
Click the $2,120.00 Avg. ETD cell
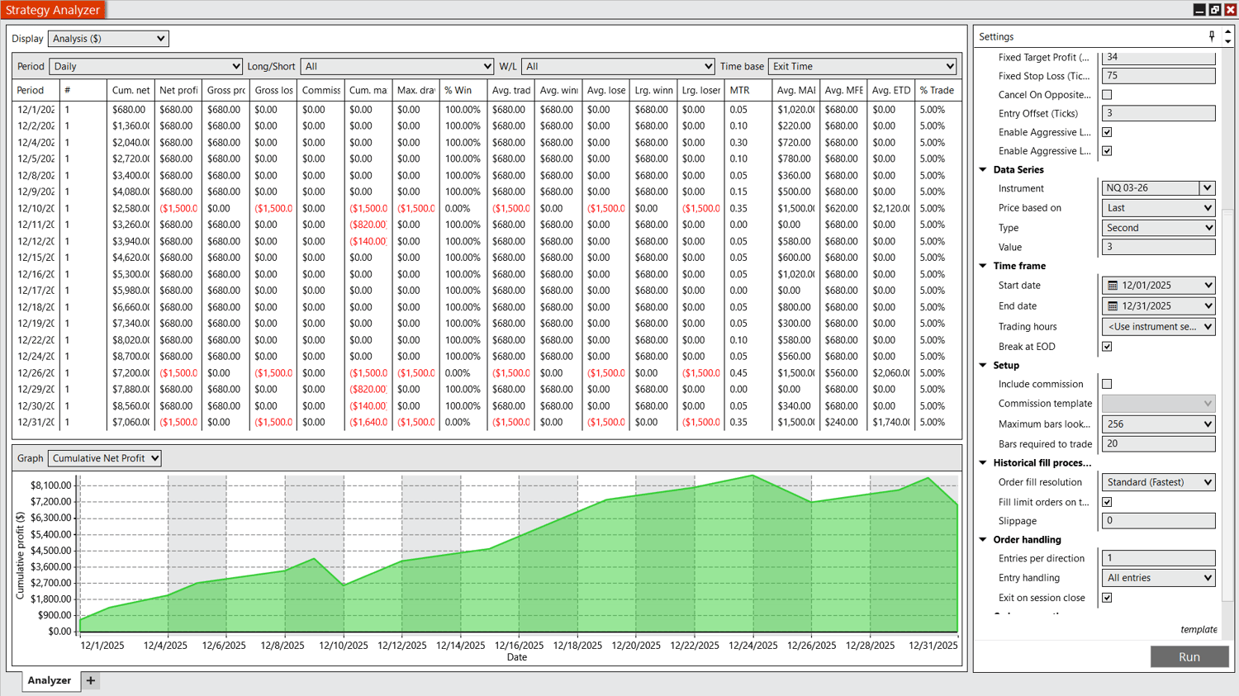[891, 209]
